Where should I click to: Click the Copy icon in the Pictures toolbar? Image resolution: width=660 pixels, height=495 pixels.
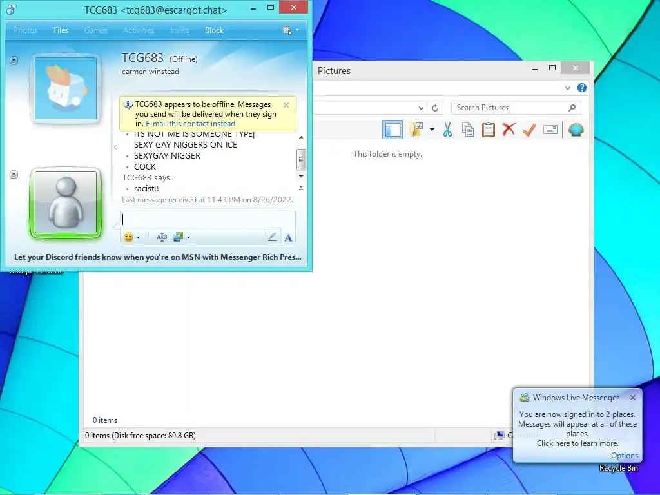468,130
